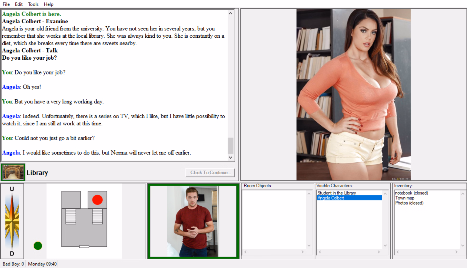Click the top-left room on the map
This screenshot has width=467, height=268.
71,200
